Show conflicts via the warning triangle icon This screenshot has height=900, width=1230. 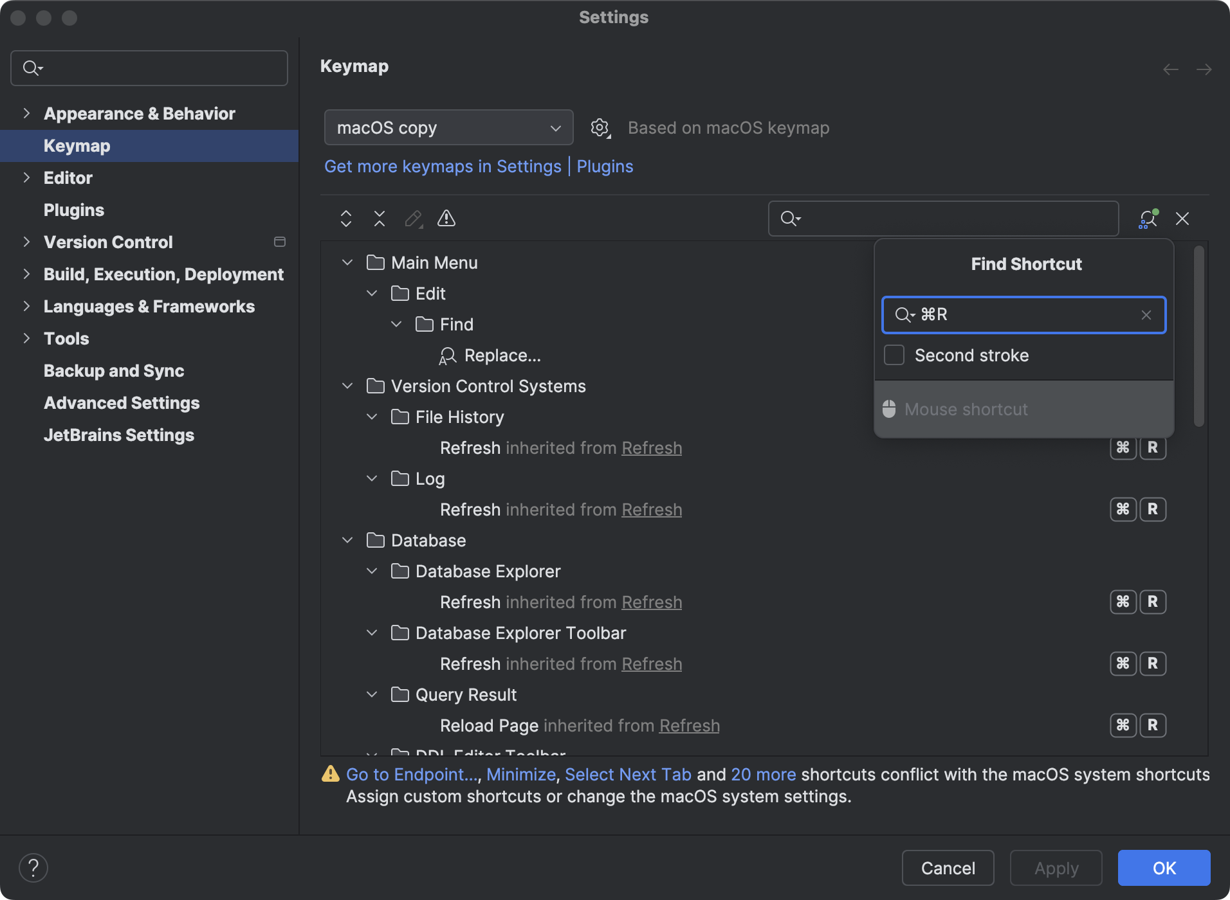coord(446,219)
